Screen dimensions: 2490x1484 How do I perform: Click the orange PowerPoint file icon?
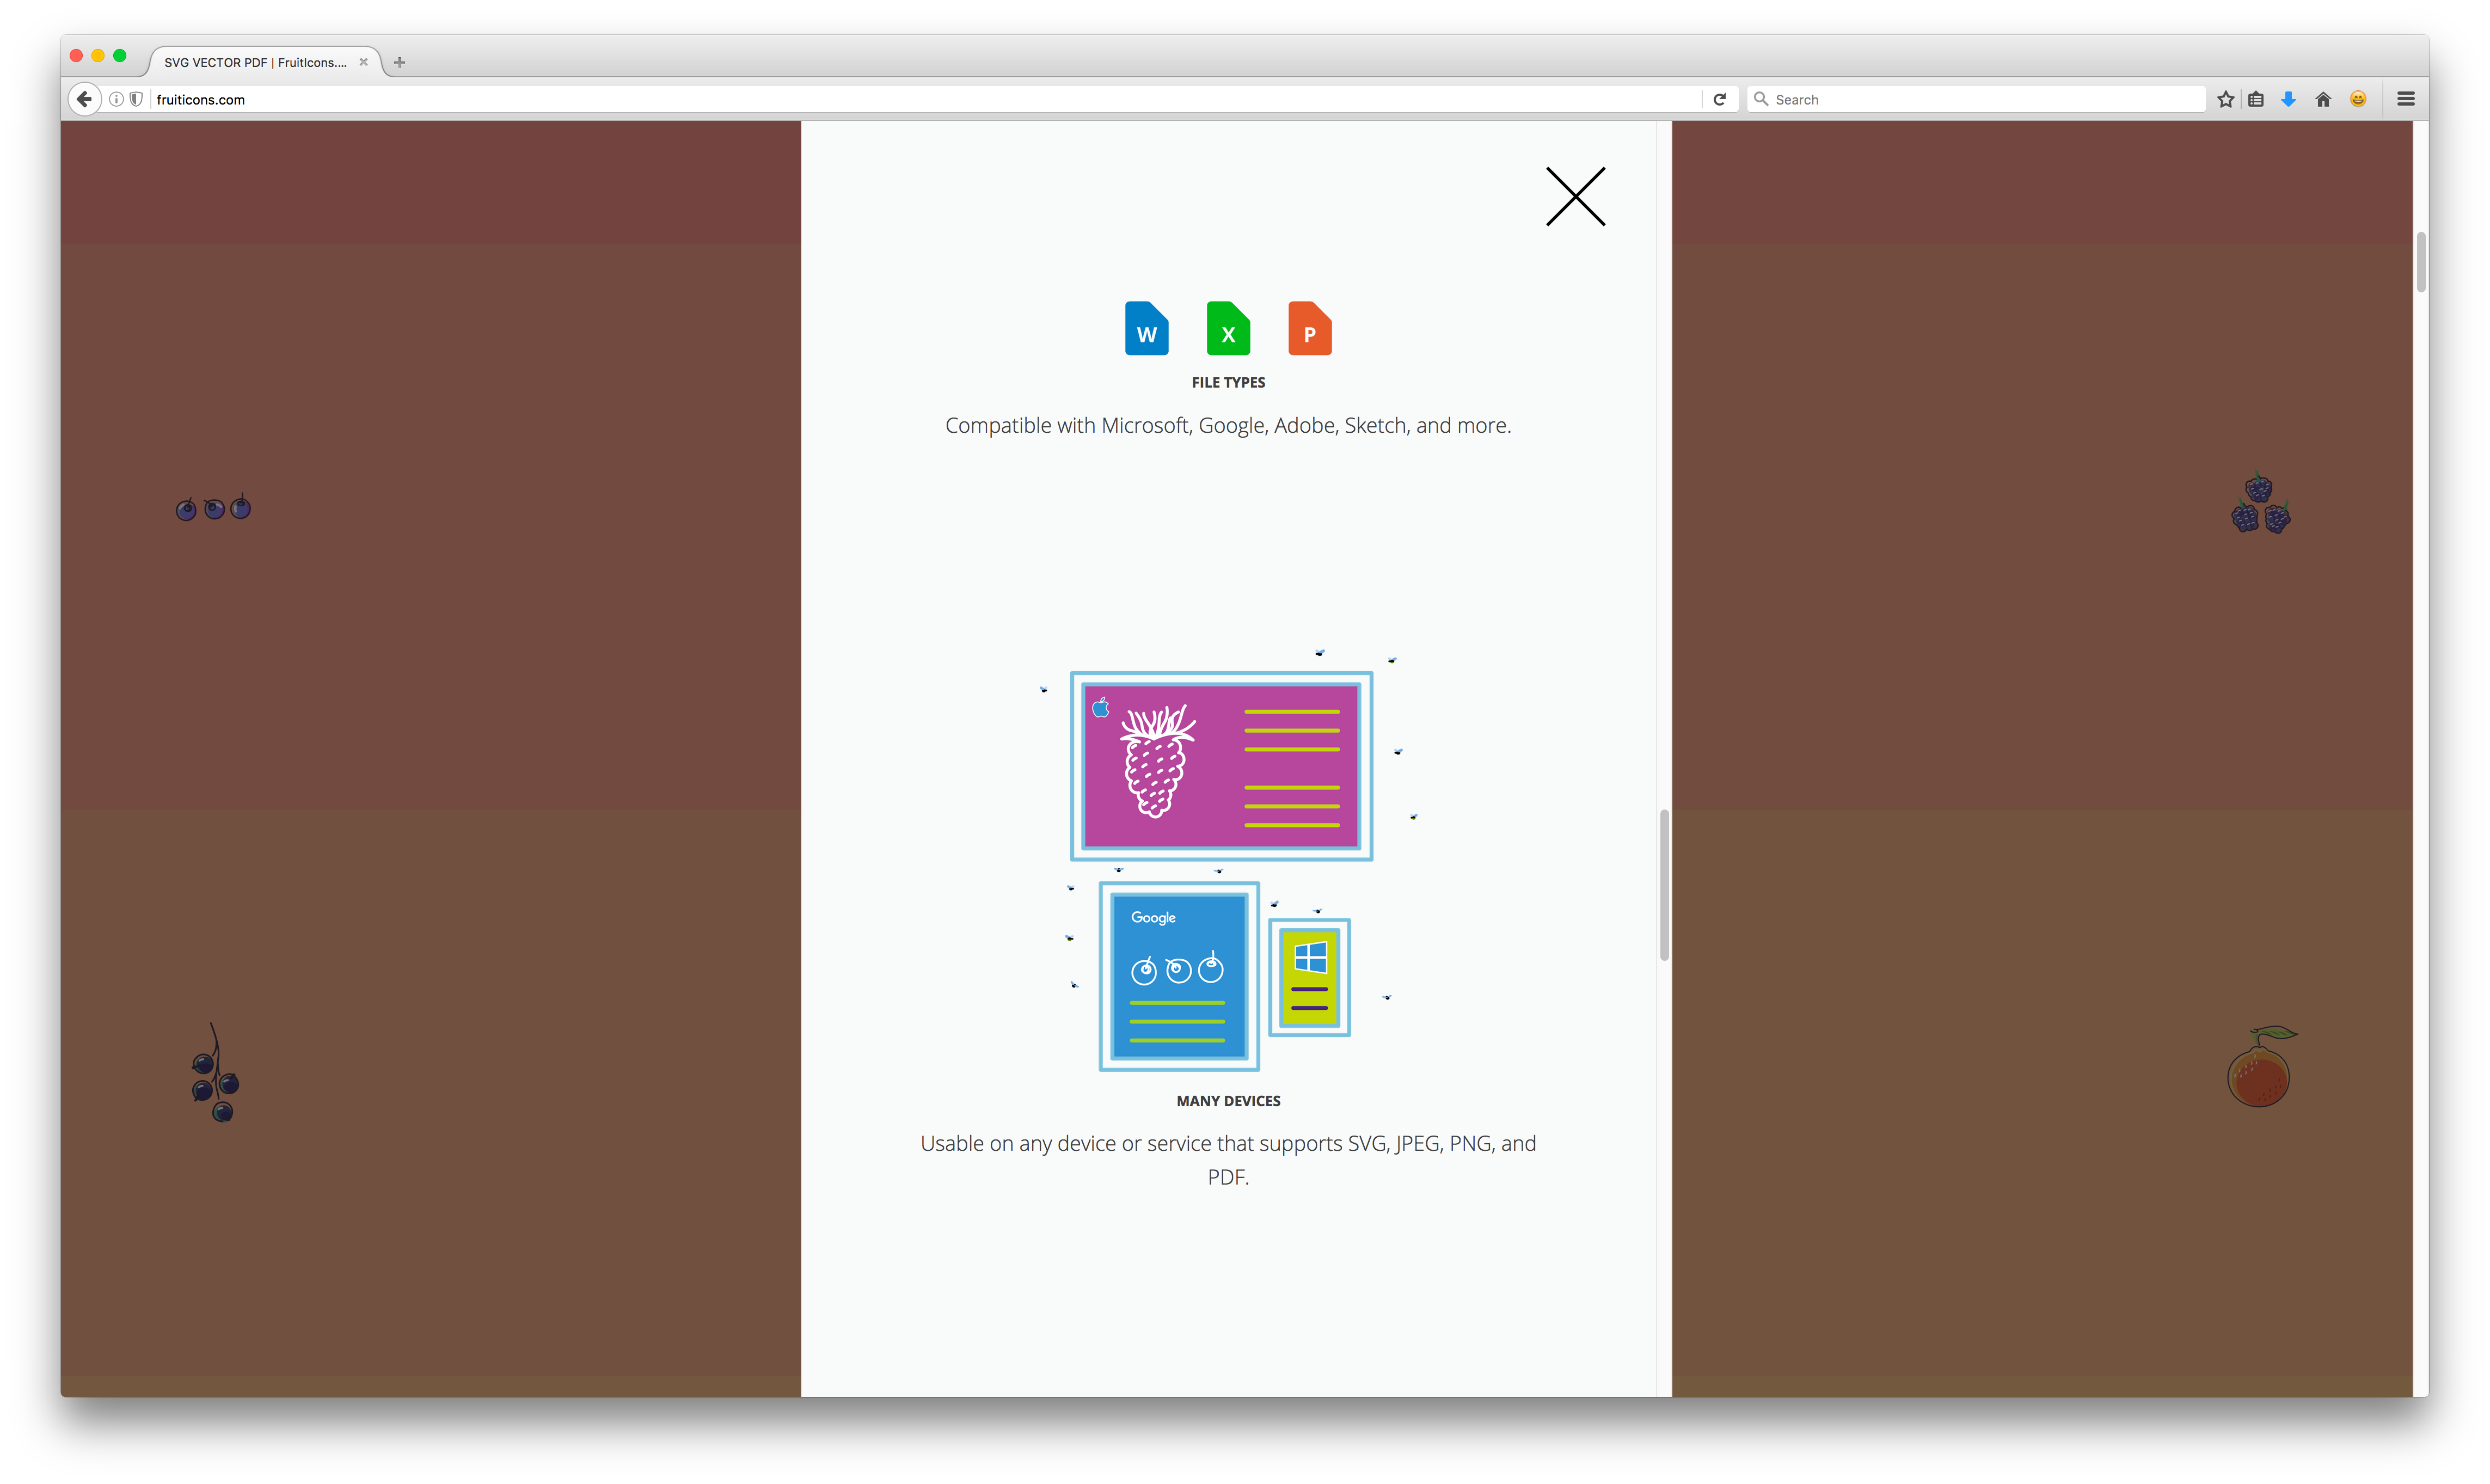(x=1309, y=329)
